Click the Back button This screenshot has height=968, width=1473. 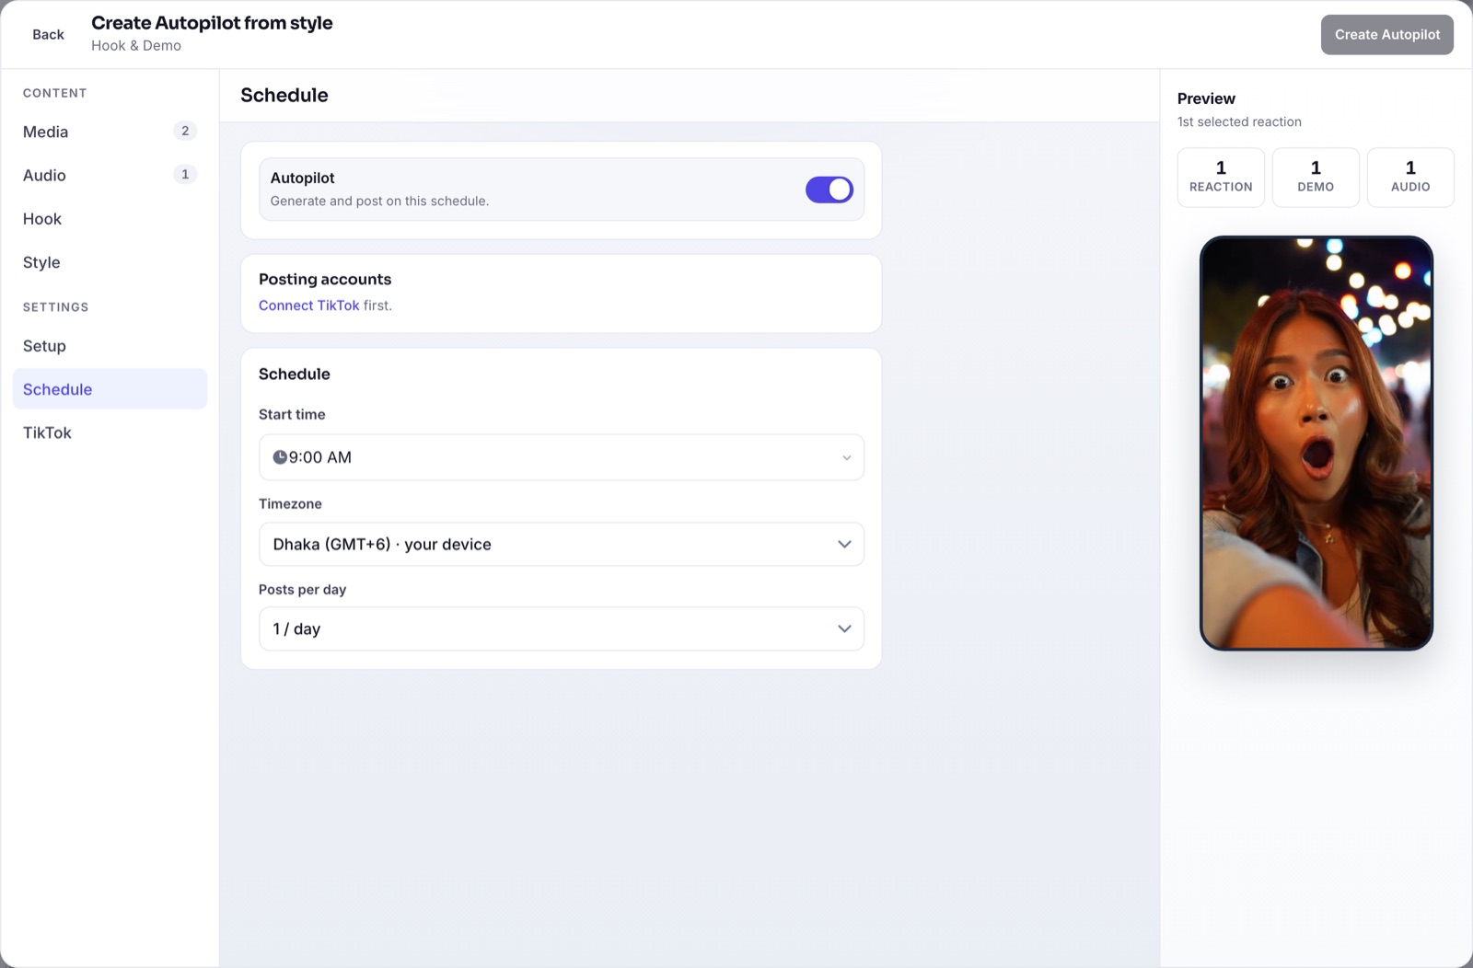[48, 34]
